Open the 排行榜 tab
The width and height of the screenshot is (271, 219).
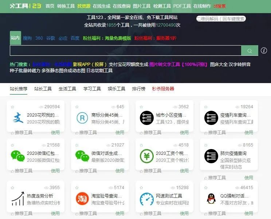tap(139, 89)
